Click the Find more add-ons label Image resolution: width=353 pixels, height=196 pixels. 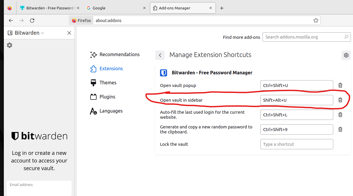click(x=241, y=37)
